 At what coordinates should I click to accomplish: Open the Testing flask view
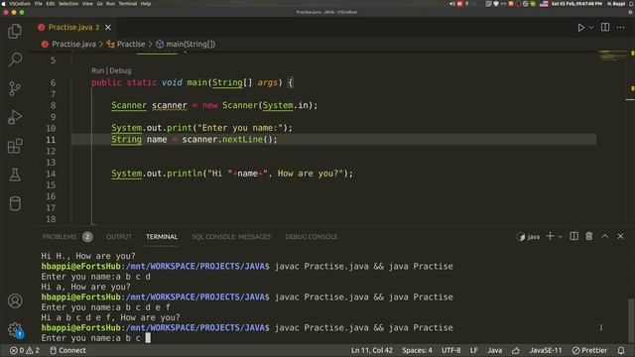tap(15, 175)
